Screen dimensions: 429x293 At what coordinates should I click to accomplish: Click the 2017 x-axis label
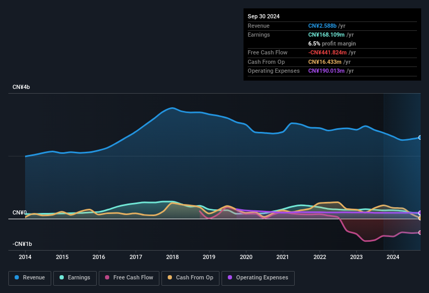coord(136,257)
